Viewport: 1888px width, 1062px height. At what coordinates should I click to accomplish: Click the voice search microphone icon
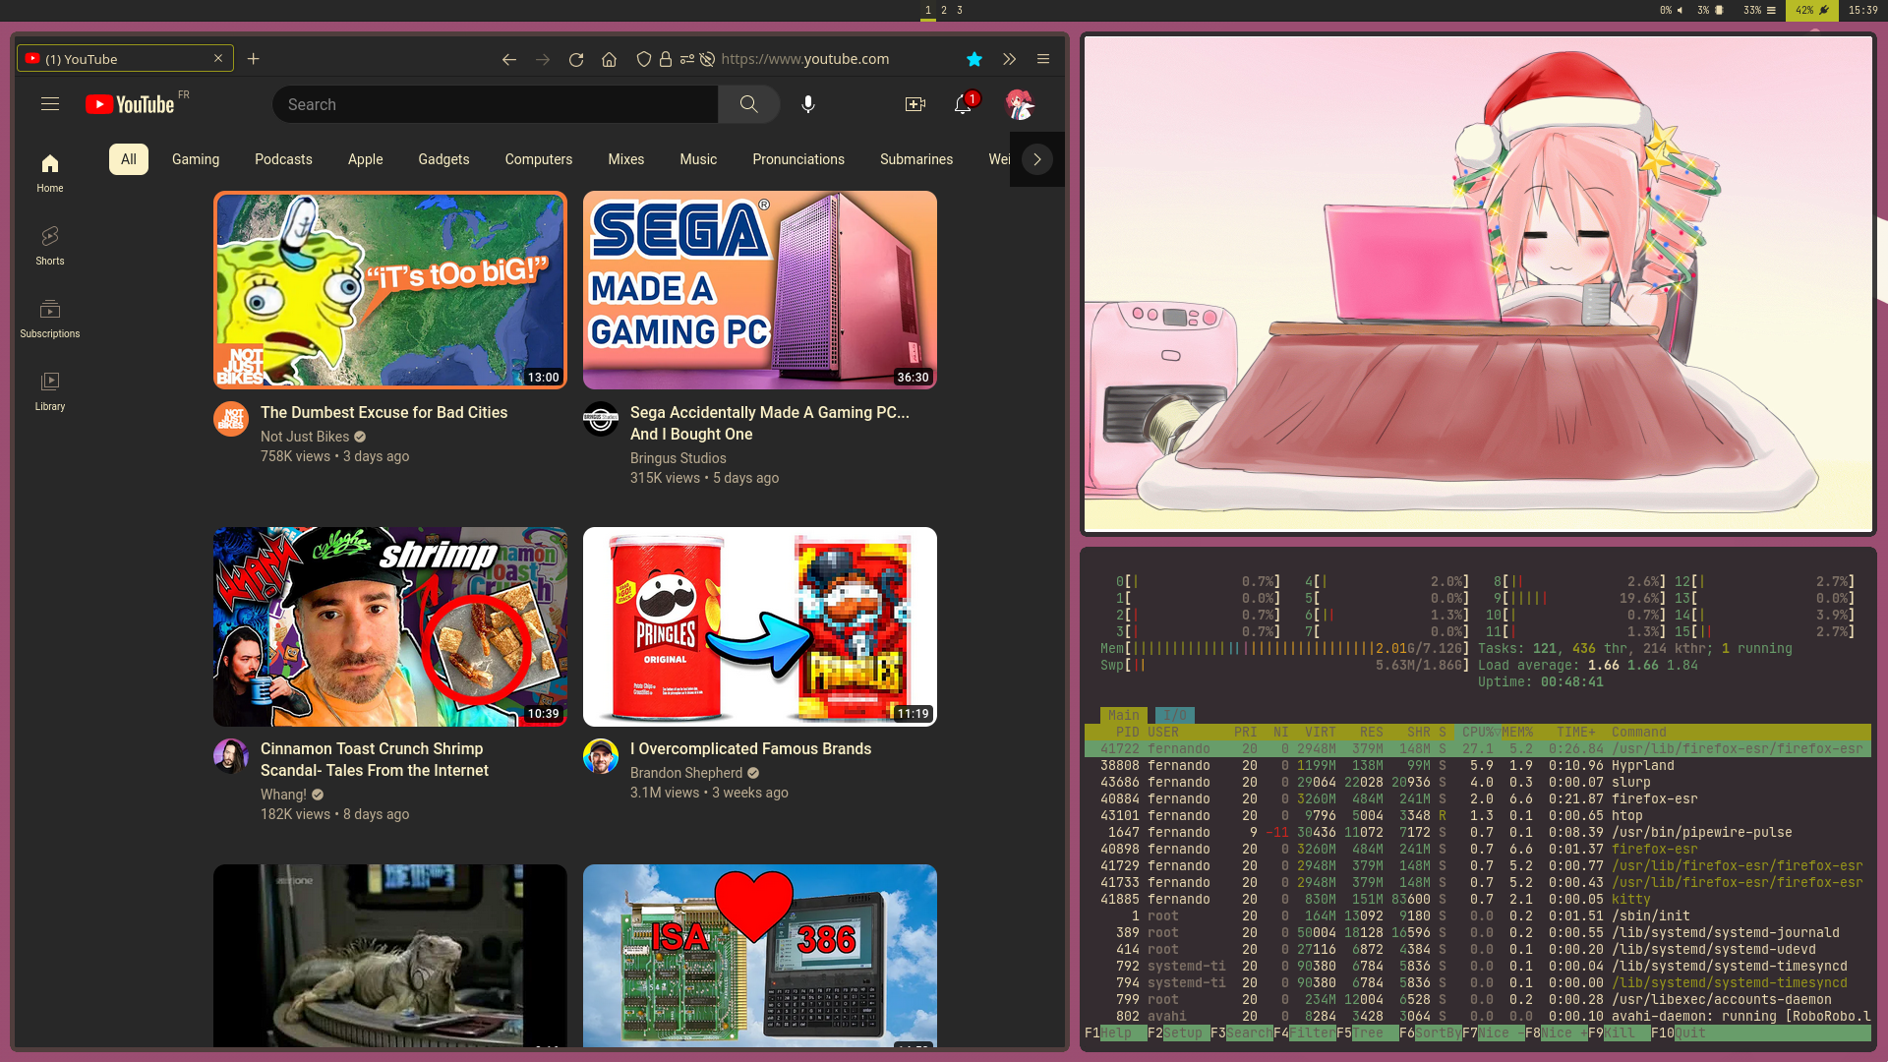[x=807, y=104]
